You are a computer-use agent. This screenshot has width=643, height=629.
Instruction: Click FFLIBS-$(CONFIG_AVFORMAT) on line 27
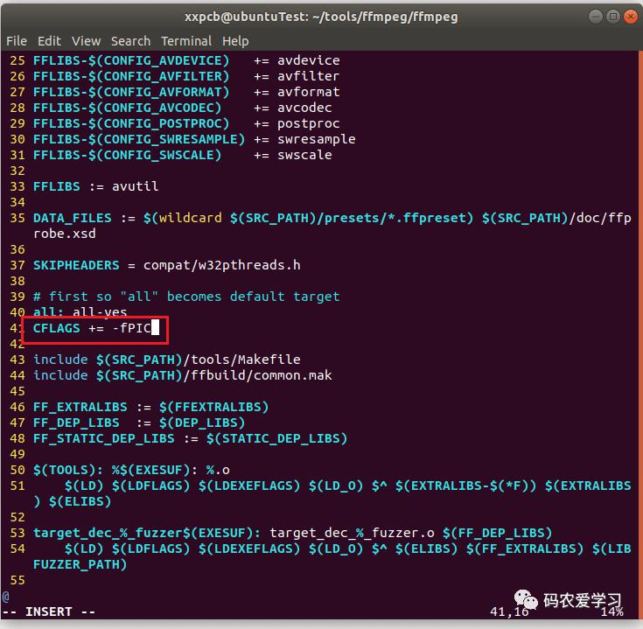pyautogui.click(x=131, y=92)
